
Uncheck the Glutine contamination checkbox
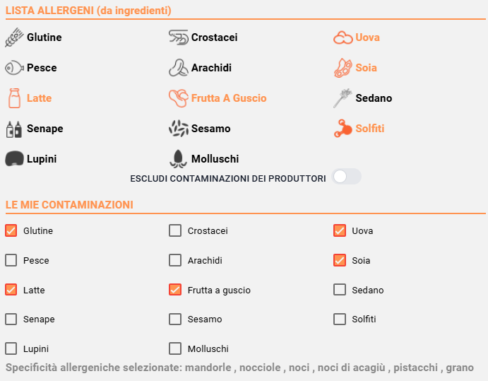coord(11,231)
